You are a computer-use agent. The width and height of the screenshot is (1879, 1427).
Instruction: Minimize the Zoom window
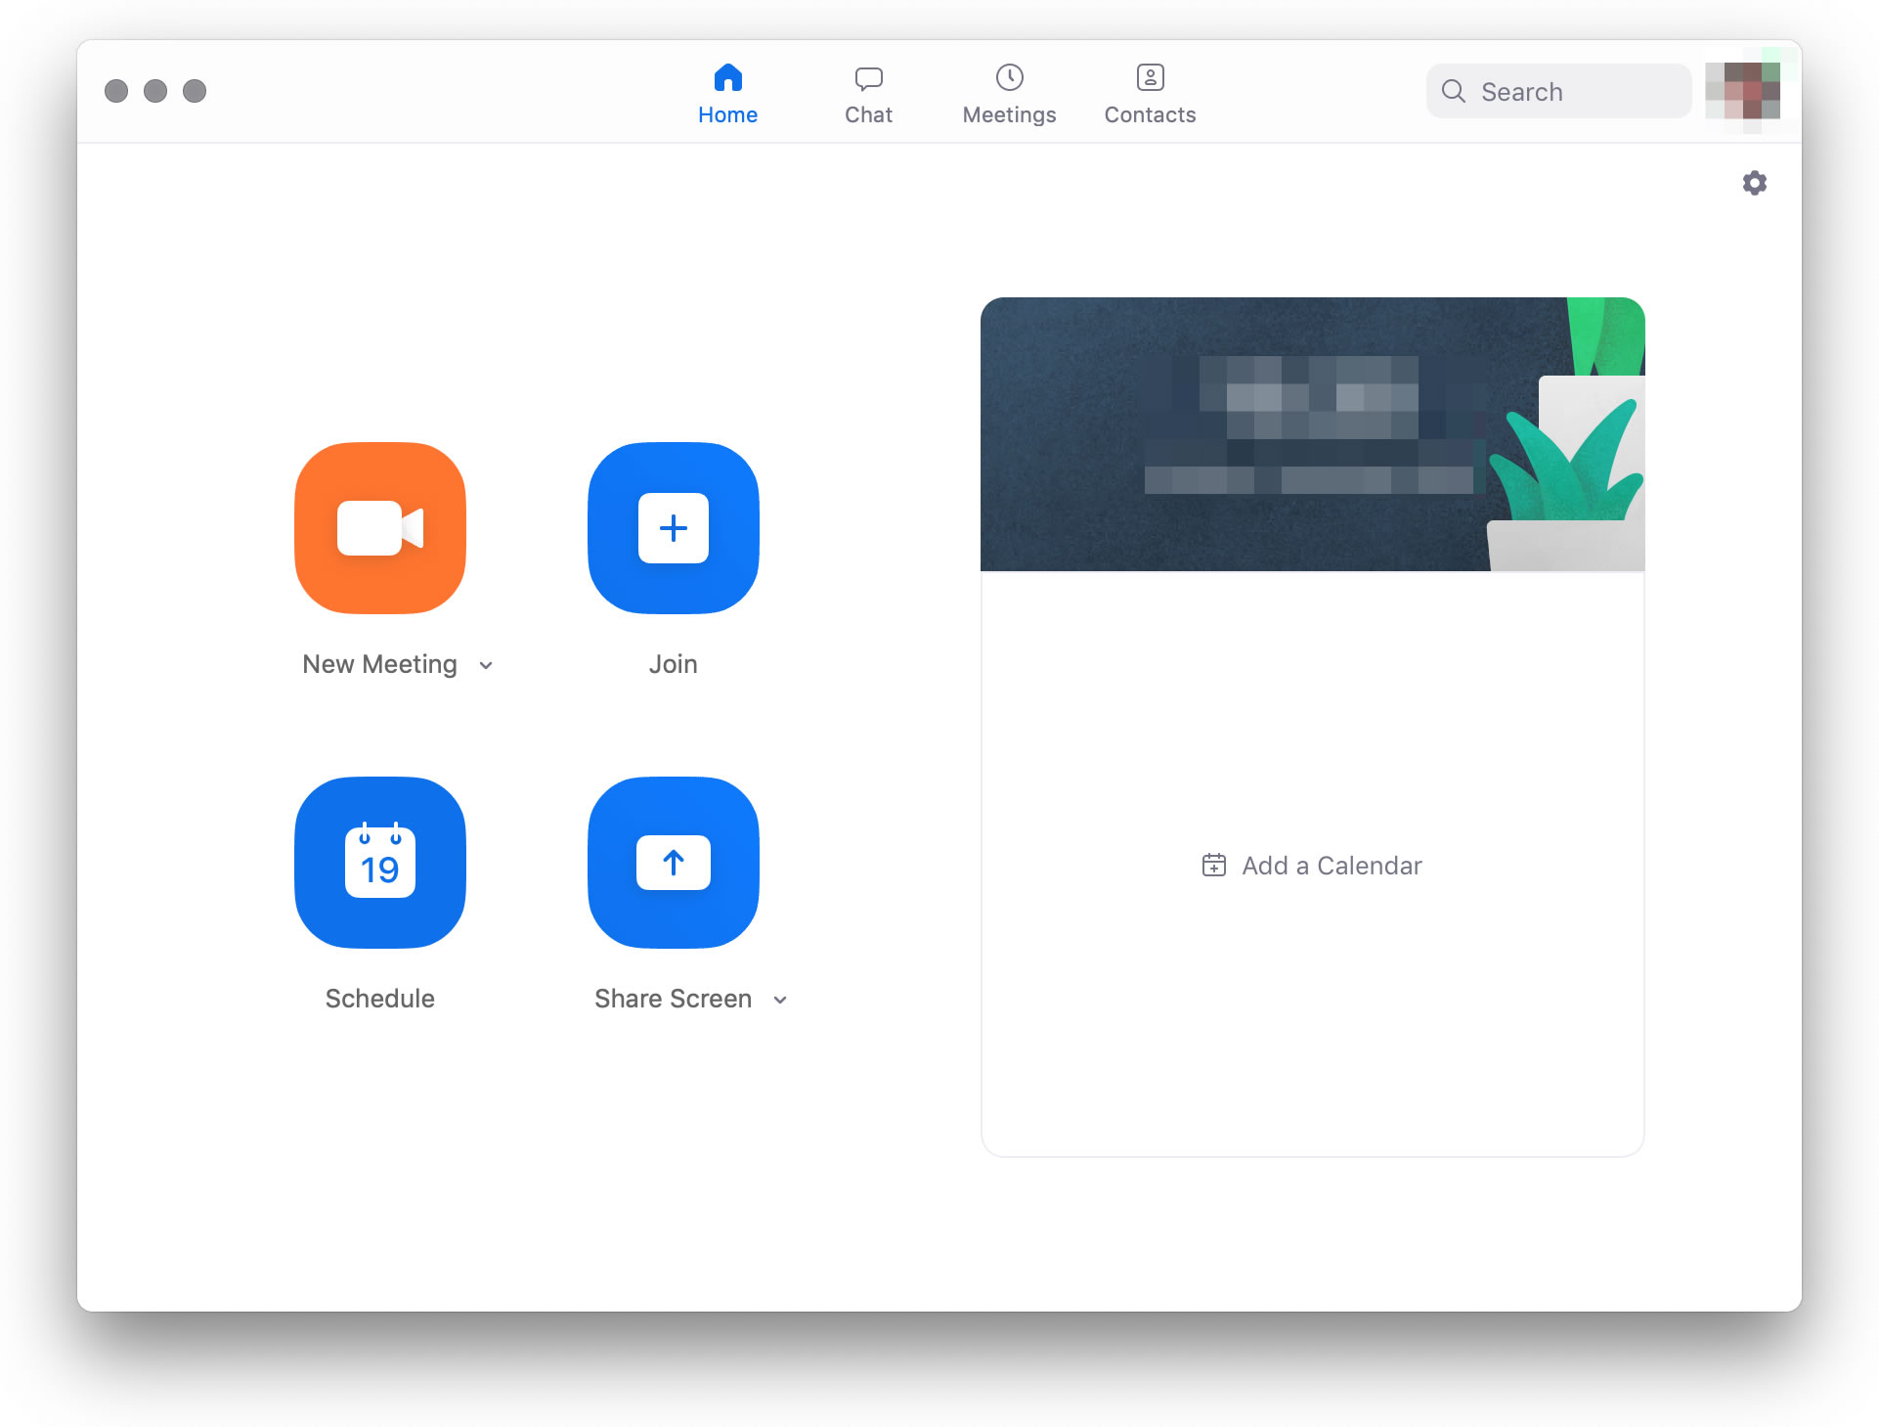[x=155, y=91]
